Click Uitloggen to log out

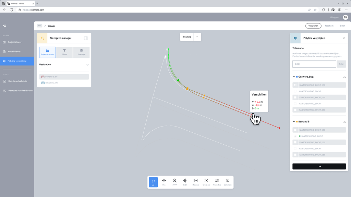click(334, 17)
